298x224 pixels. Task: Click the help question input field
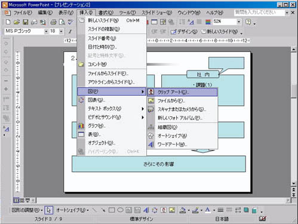[x=259, y=13]
